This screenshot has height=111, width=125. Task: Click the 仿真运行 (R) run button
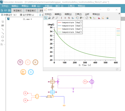pos(9,15)
